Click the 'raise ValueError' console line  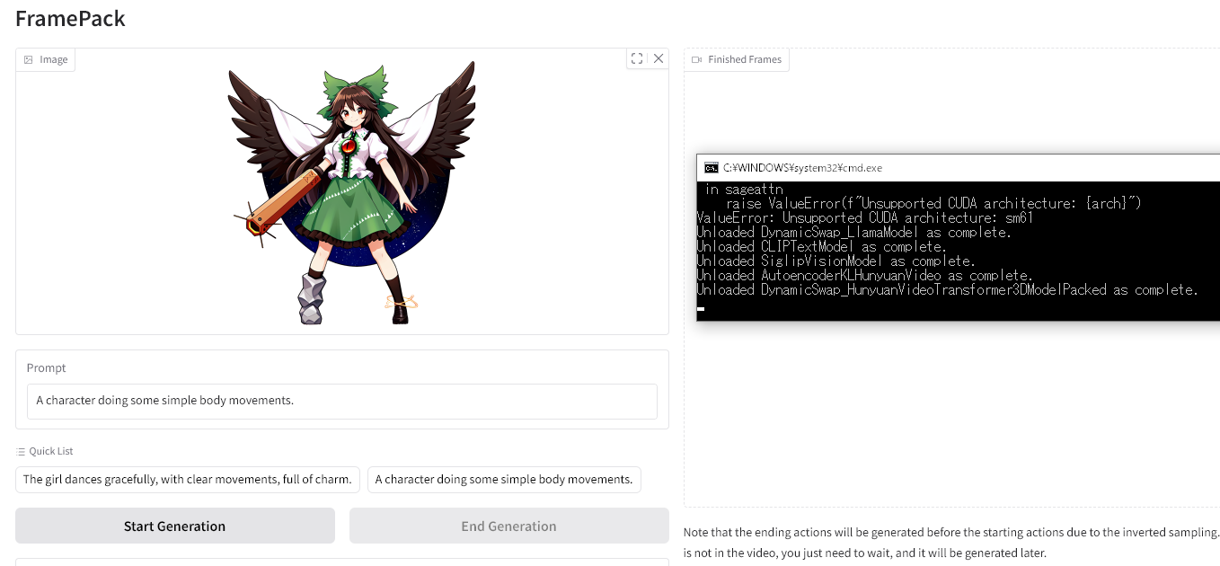(x=933, y=203)
